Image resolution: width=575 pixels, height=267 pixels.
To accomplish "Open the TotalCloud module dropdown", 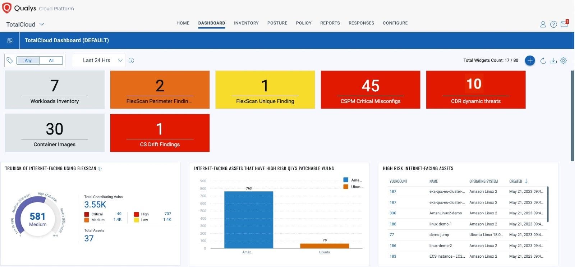I will (x=25, y=24).
